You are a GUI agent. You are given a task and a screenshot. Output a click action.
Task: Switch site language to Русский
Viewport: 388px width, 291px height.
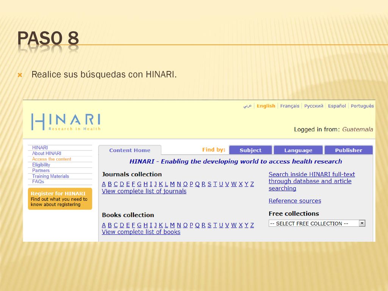313,106
